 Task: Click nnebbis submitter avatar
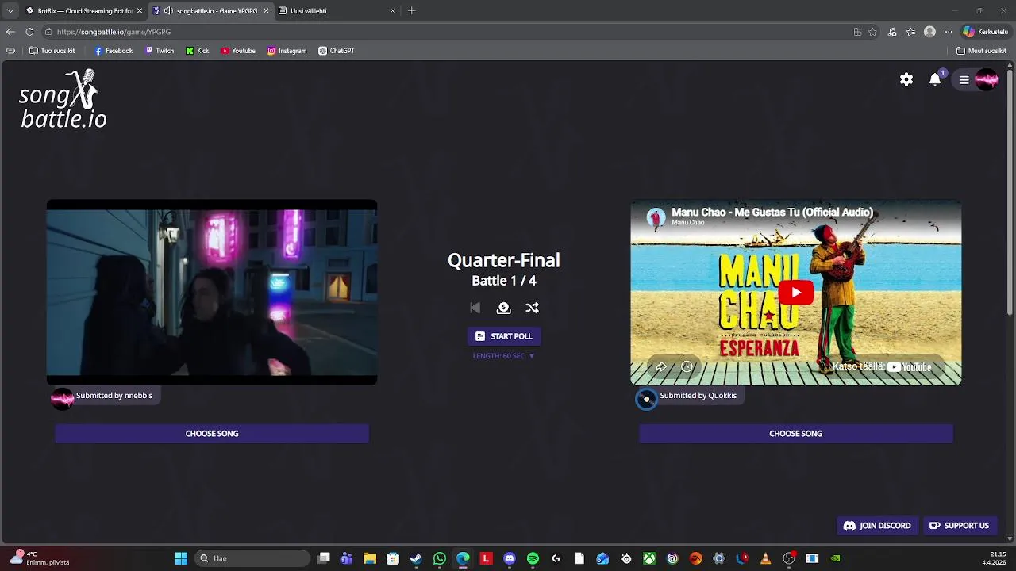coord(62,397)
